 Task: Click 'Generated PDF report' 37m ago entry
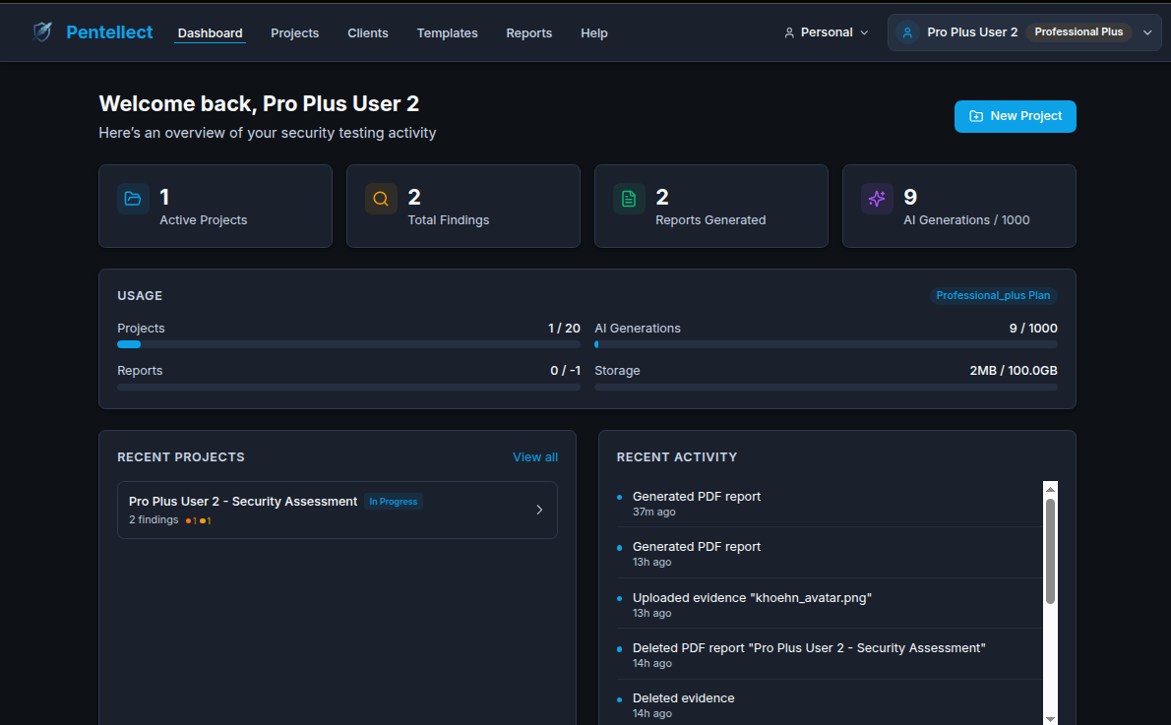tap(829, 504)
